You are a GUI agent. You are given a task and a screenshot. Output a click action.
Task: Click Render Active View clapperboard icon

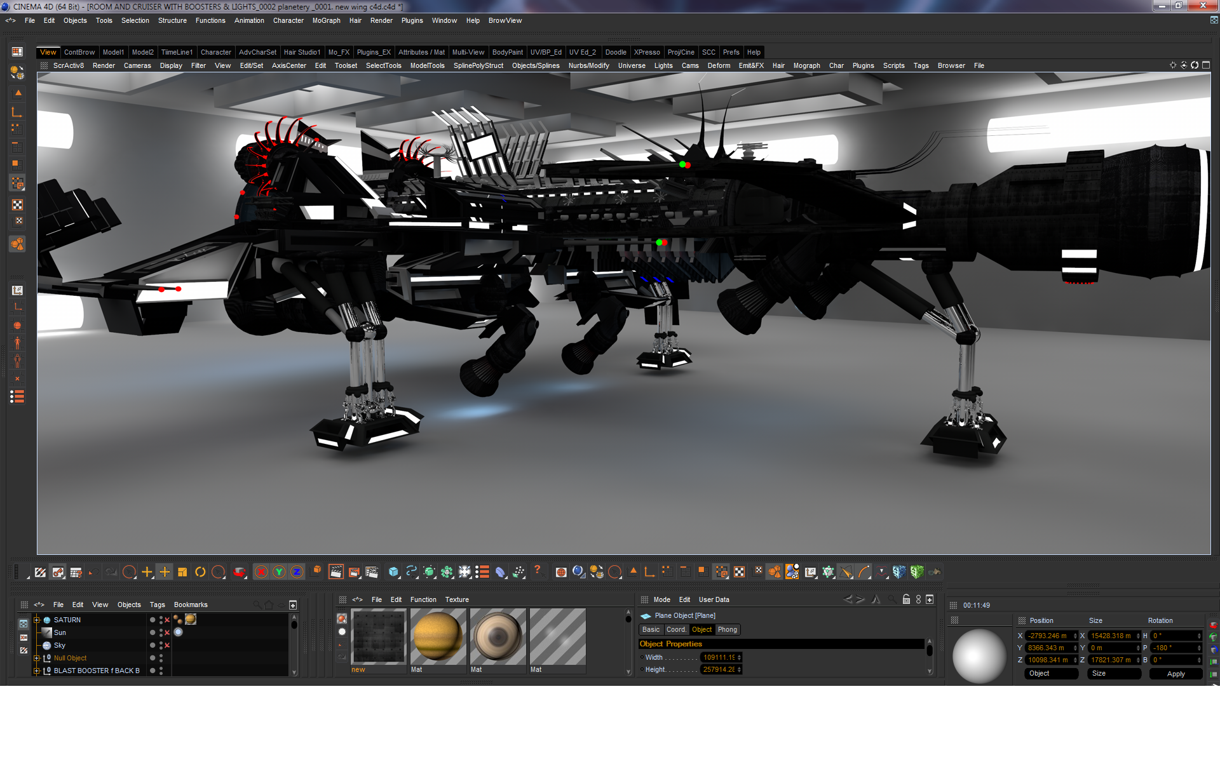[336, 571]
